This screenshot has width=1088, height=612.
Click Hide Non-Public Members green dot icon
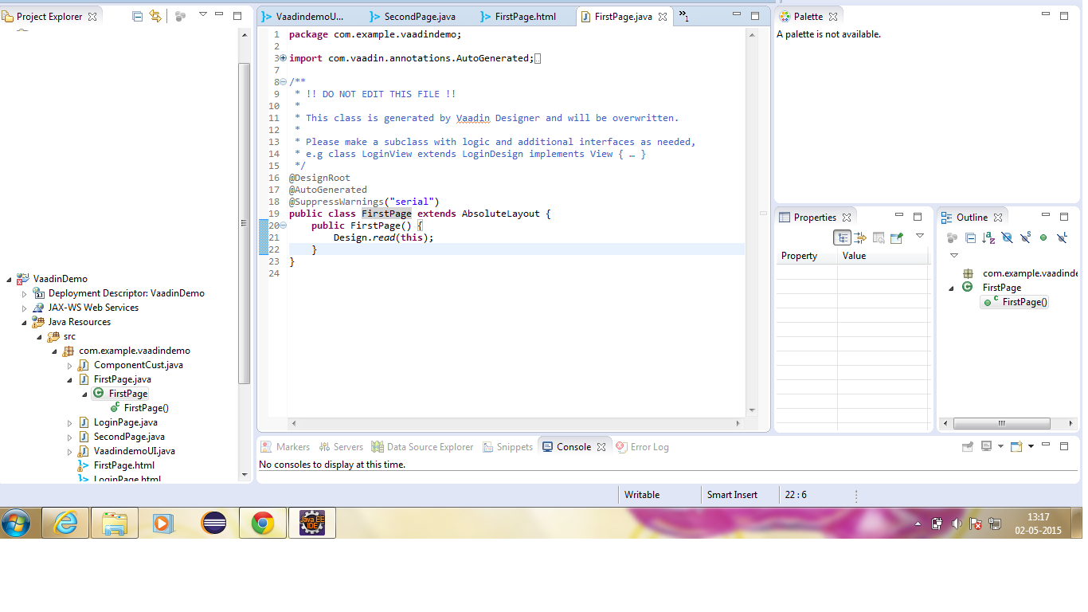click(1043, 237)
